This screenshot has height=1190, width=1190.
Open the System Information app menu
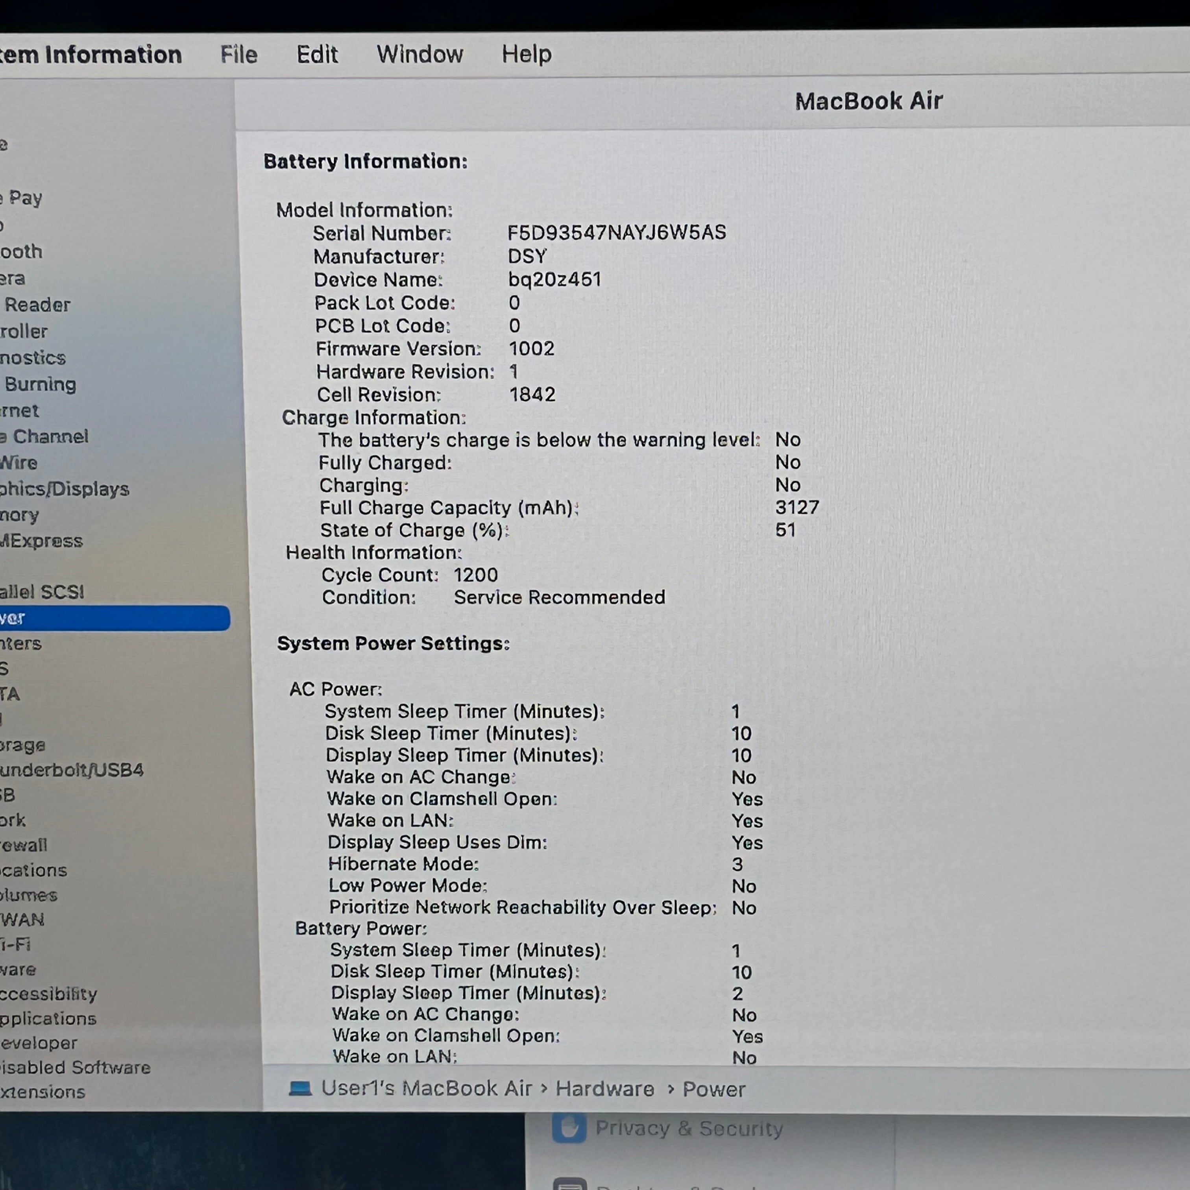click(91, 55)
